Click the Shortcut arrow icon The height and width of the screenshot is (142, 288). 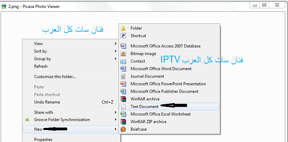pyautogui.click(x=123, y=35)
